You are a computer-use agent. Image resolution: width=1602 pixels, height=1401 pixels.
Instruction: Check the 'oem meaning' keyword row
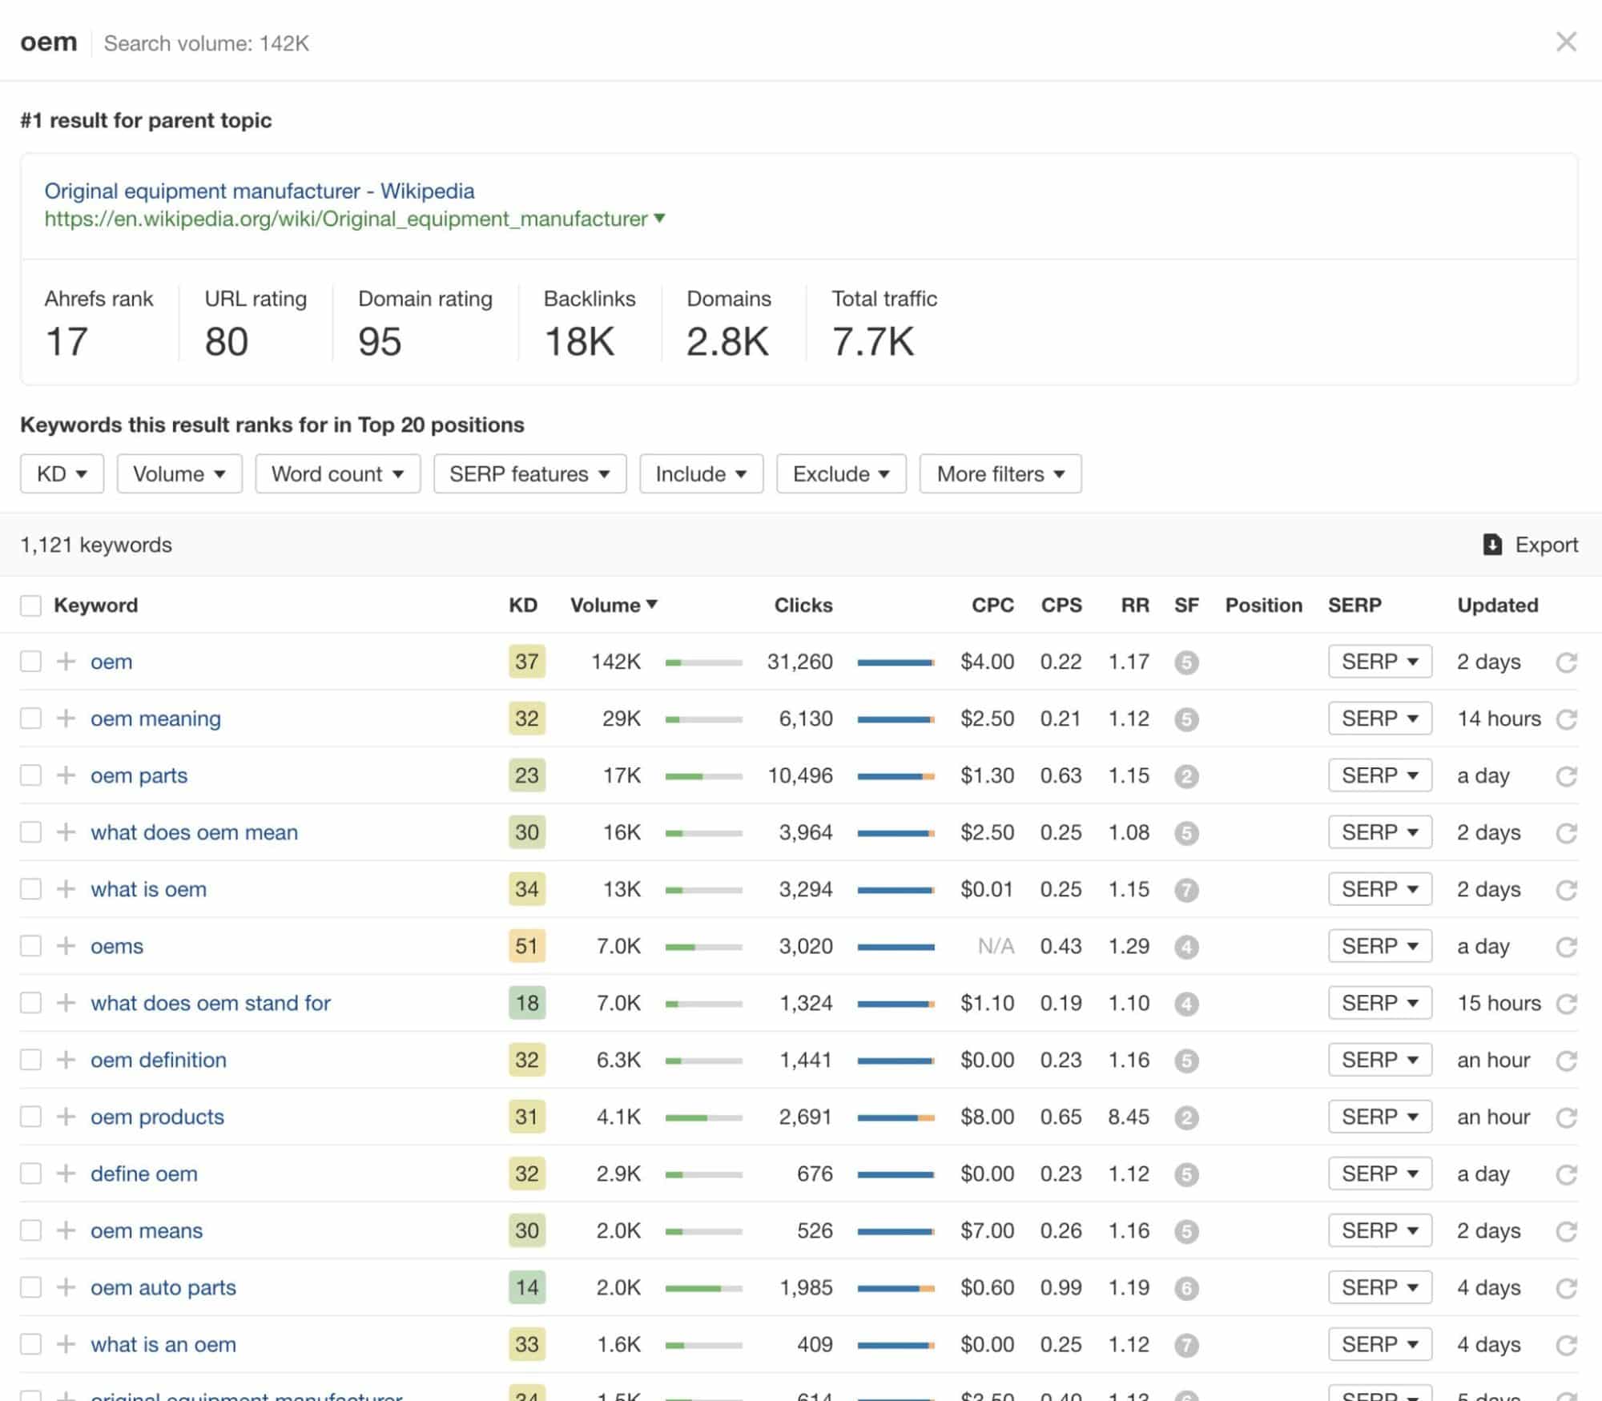(x=30, y=719)
